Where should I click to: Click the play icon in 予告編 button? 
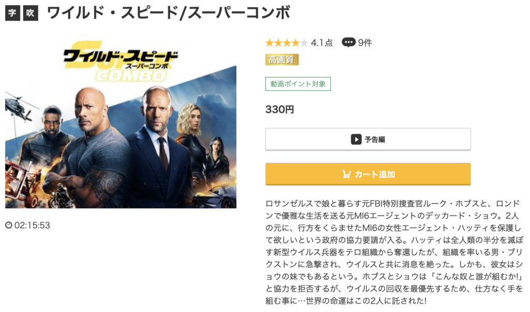pyautogui.click(x=356, y=139)
